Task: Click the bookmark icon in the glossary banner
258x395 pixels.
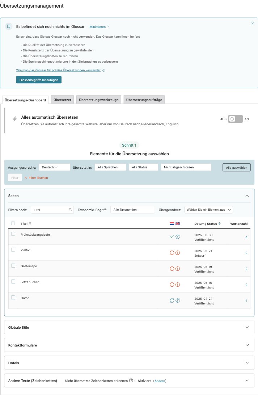Action: point(9,26)
